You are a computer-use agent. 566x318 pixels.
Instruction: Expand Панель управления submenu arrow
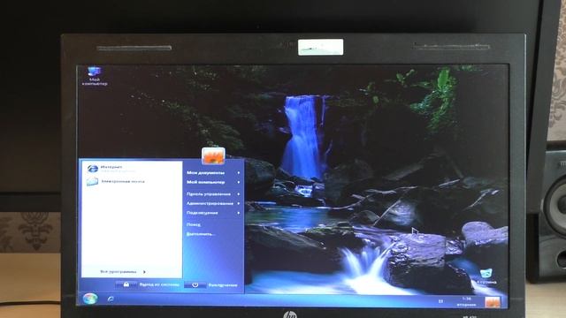coord(239,194)
